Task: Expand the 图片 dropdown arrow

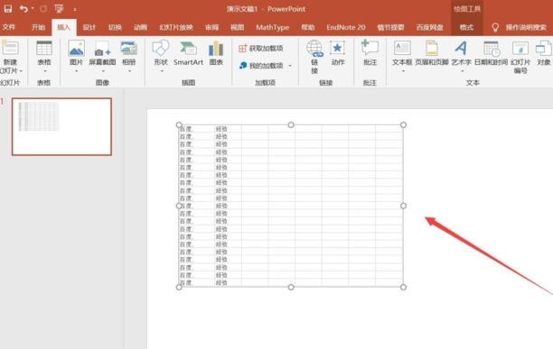Action: [77, 71]
